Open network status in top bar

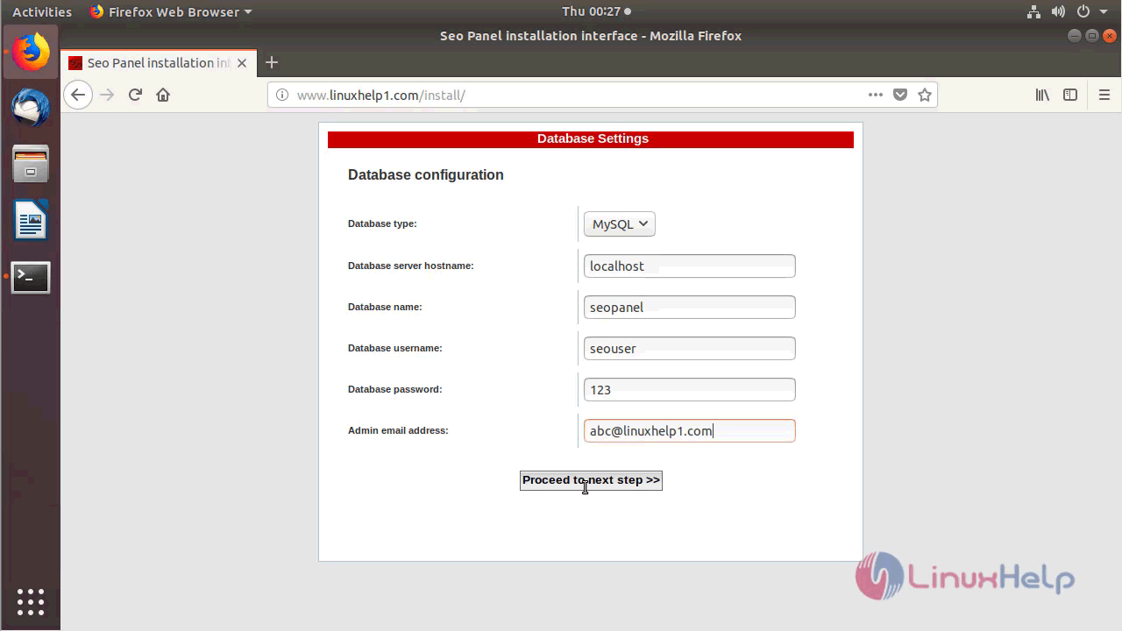pos(1033,11)
